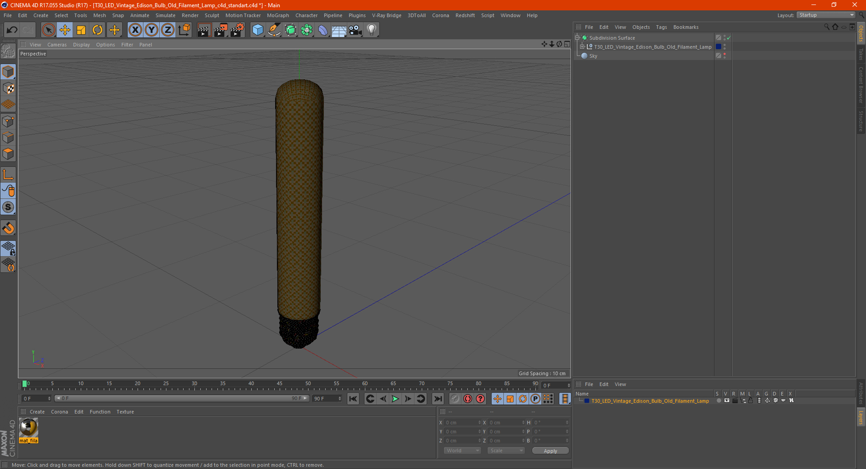This screenshot has height=469, width=866.
Task: Switch to Polygons mode
Action: (x=8, y=154)
